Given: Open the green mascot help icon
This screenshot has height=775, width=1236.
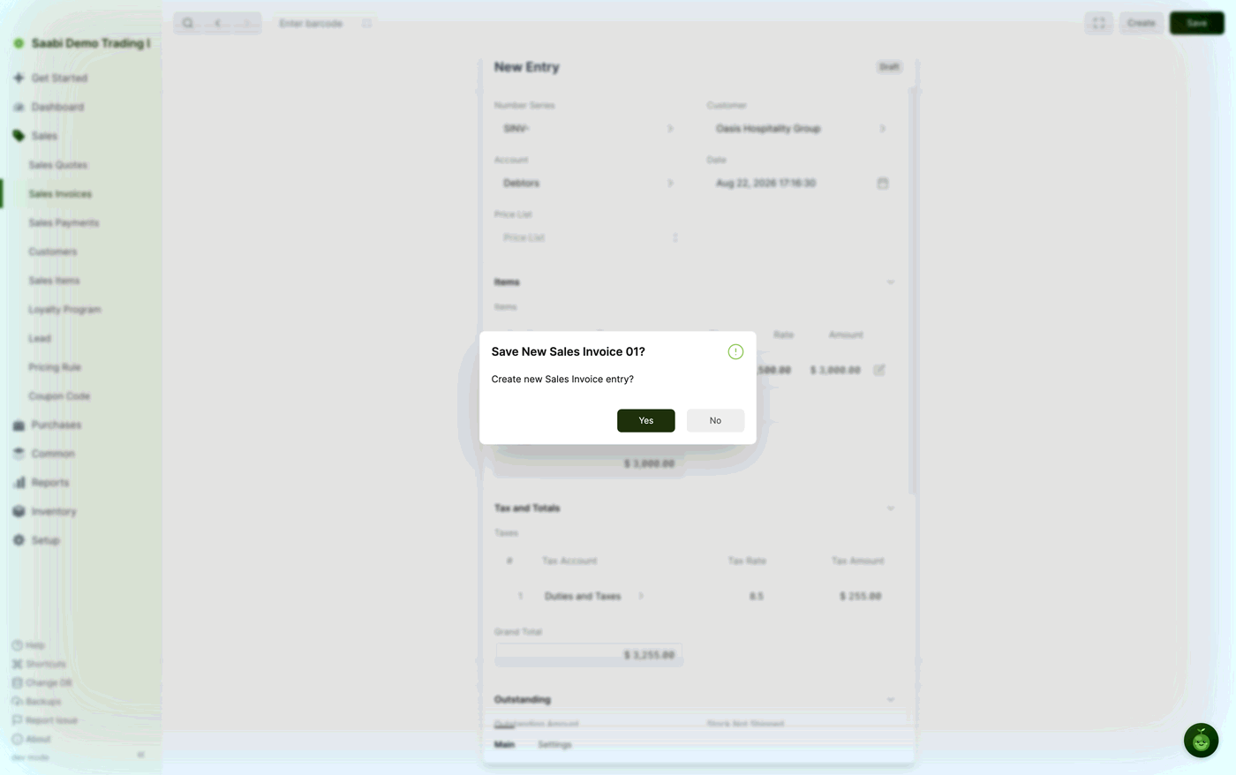Looking at the screenshot, I should click(1201, 741).
